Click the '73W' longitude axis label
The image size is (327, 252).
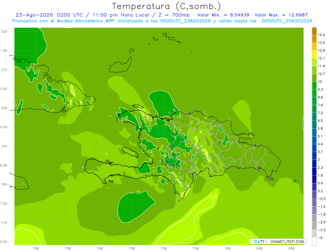132,248
